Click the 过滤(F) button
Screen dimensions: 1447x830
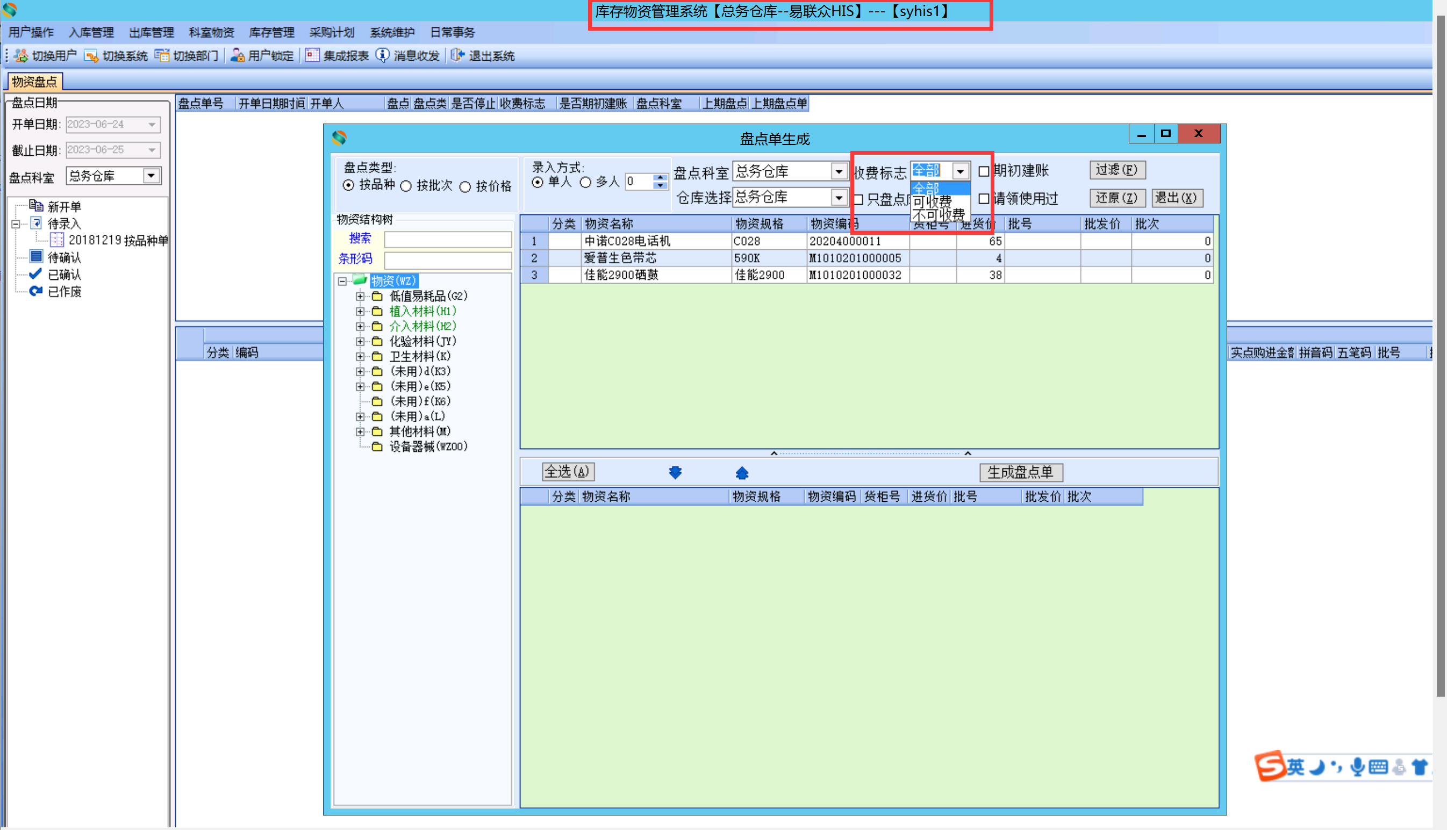[1116, 170]
